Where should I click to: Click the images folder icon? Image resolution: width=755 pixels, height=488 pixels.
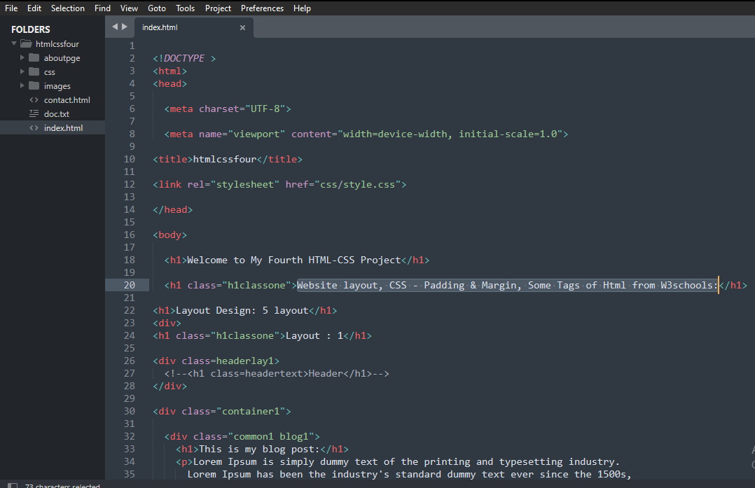point(34,85)
